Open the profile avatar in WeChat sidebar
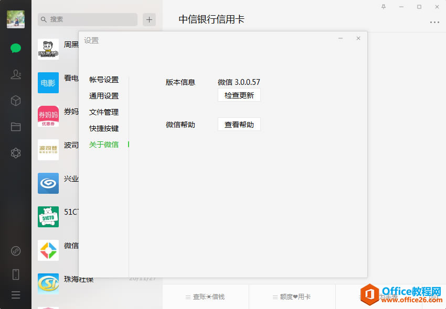Viewport: 446px width, 309px height. tap(16, 19)
